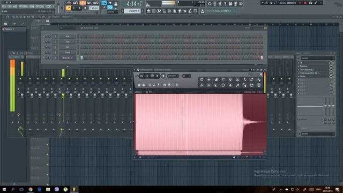The height and width of the screenshot is (193, 343).
Task: Toggle the mute LED for the Hat channel
Action: point(43,47)
